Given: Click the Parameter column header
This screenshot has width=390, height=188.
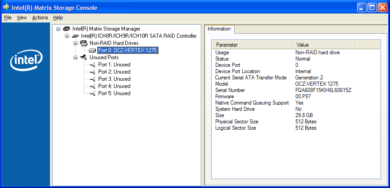Looking at the screenshot, I should (x=252, y=45).
